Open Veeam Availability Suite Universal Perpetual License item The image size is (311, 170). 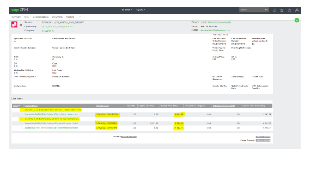point(51,124)
